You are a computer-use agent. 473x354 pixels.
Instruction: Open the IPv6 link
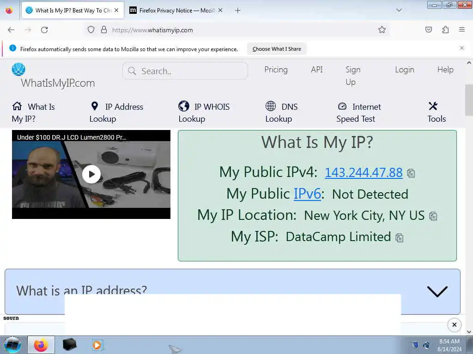307,194
